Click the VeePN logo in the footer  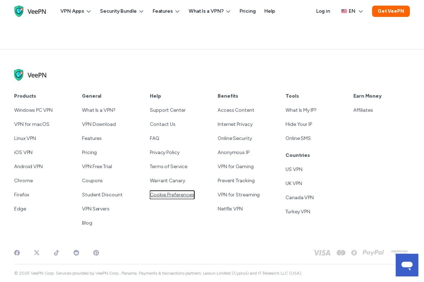pos(30,75)
